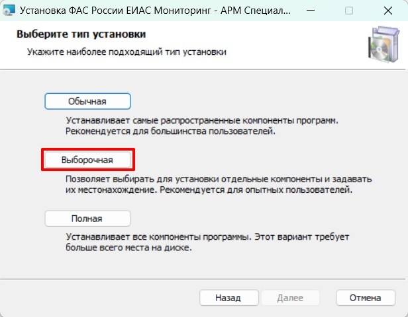This screenshot has width=408, height=317.
Task: Click the heading 'Выберите тип установки'
Action: pyautogui.click(x=81, y=34)
